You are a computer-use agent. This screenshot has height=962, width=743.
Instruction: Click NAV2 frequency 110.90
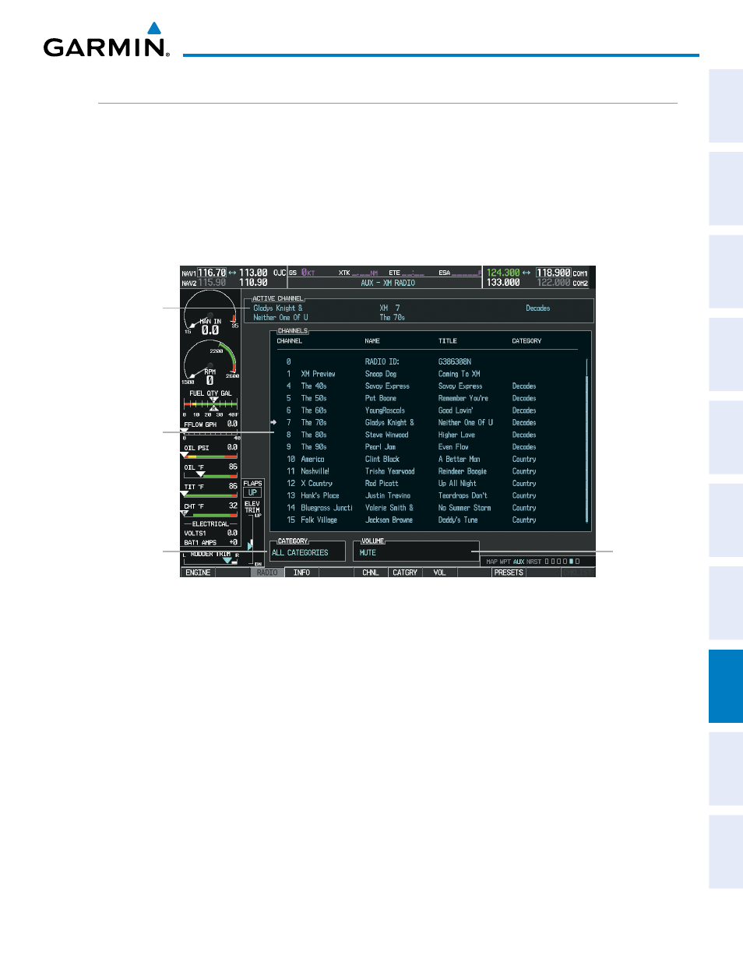point(253,283)
